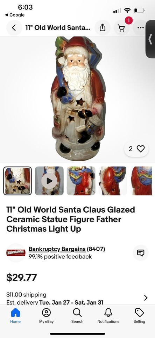Screen dimensions: 155x338
Task: Expand shipping details chevron
Action: click(x=146, y=298)
